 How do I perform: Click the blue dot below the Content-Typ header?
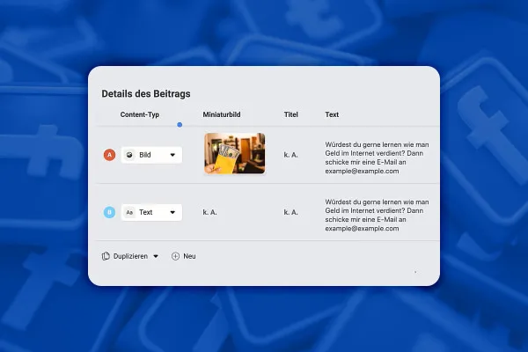[x=180, y=125]
